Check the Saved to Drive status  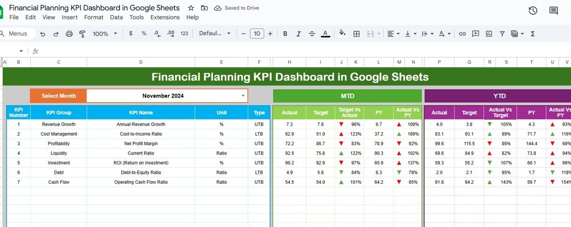[x=236, y=8]
